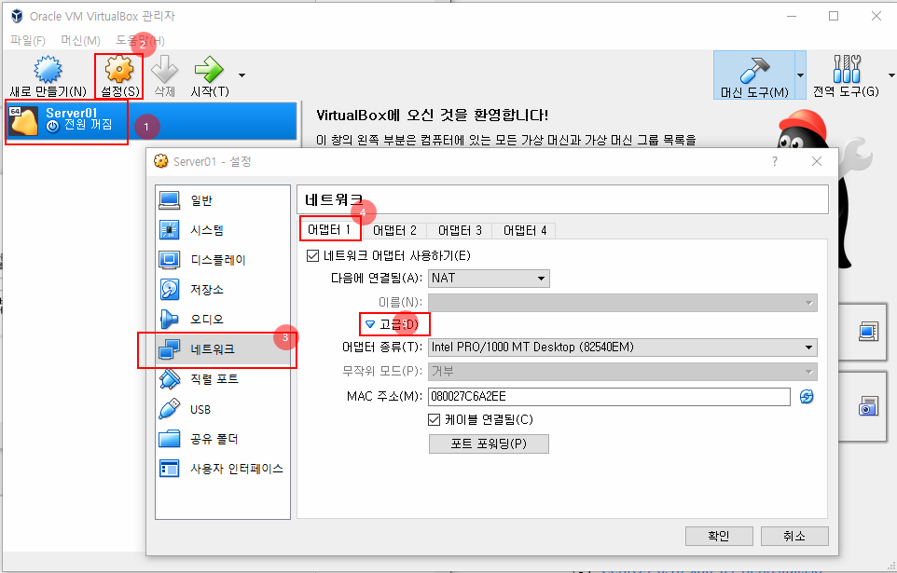Open 사용자 인터페이스 settings category
This screenshot has width=897, height=573.
click(x=223, y=469)
